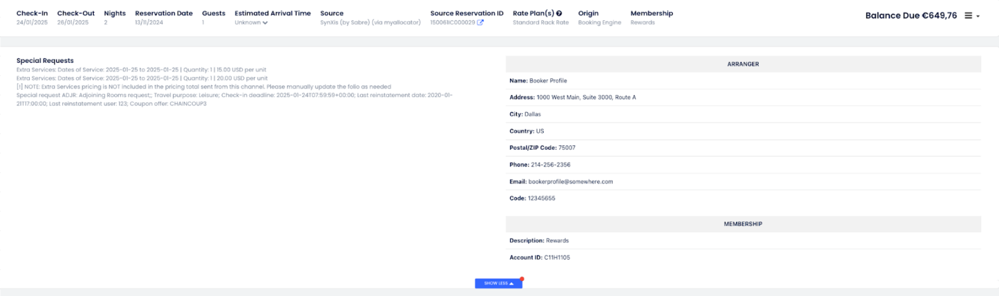The image size is (999, 296).
Task: Select the Check-Out date 26/01/2025
Action: pyautogui.click(x=73, y=22)
